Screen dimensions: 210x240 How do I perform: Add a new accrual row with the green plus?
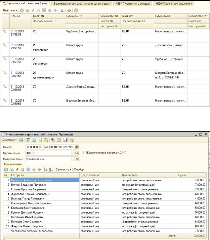(x=6, y=170)
